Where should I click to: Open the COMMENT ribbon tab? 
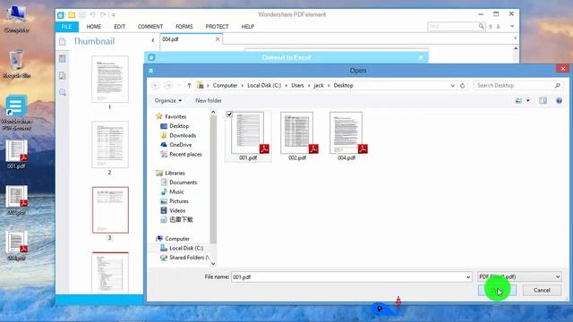(x=150, y=27)
